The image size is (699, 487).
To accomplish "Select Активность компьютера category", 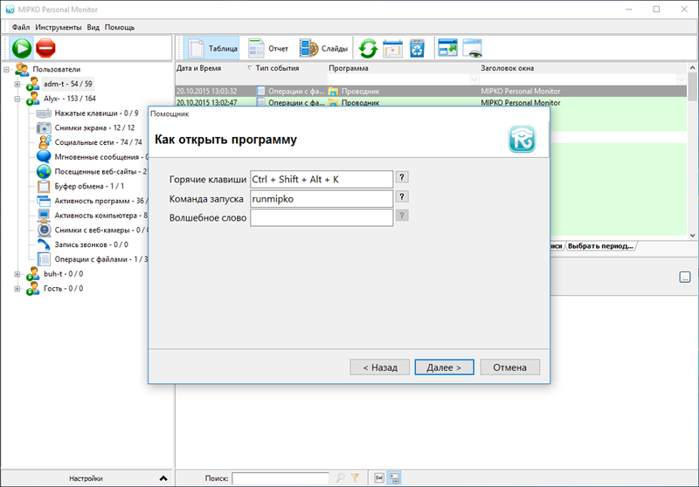I will coord(100,216).
